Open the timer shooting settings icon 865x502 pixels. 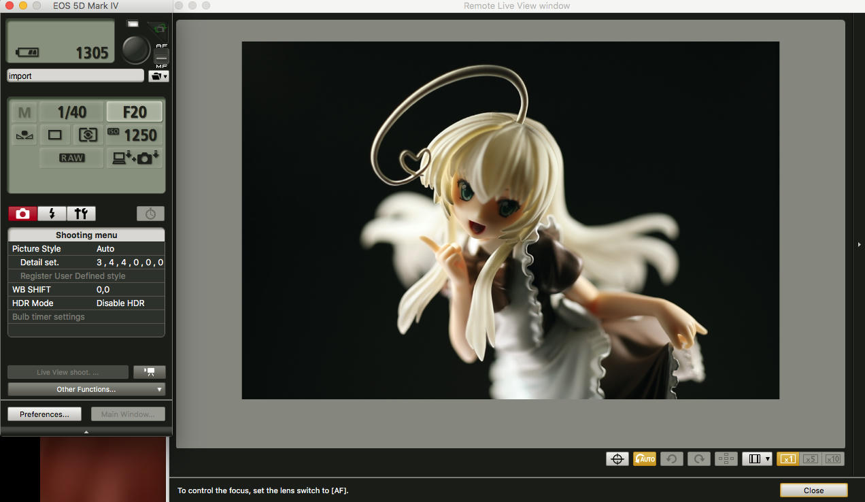[150, 214]
